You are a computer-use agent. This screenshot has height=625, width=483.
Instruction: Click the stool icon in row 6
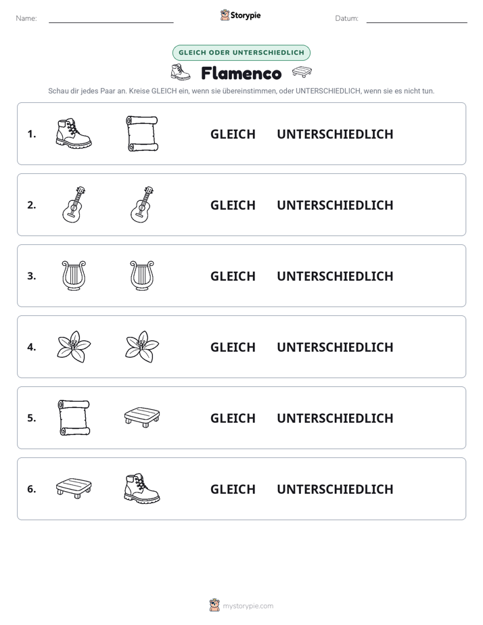pyautogui.click(x=74, y=488)
